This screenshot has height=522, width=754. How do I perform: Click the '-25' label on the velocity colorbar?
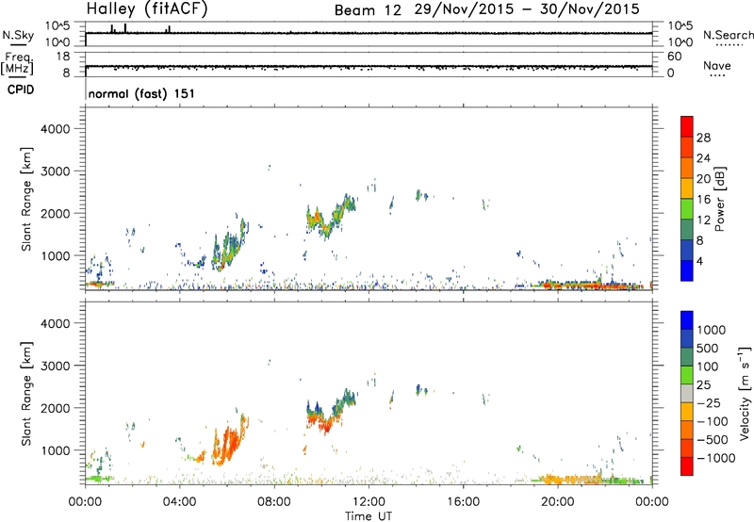(x=709, y=403)
